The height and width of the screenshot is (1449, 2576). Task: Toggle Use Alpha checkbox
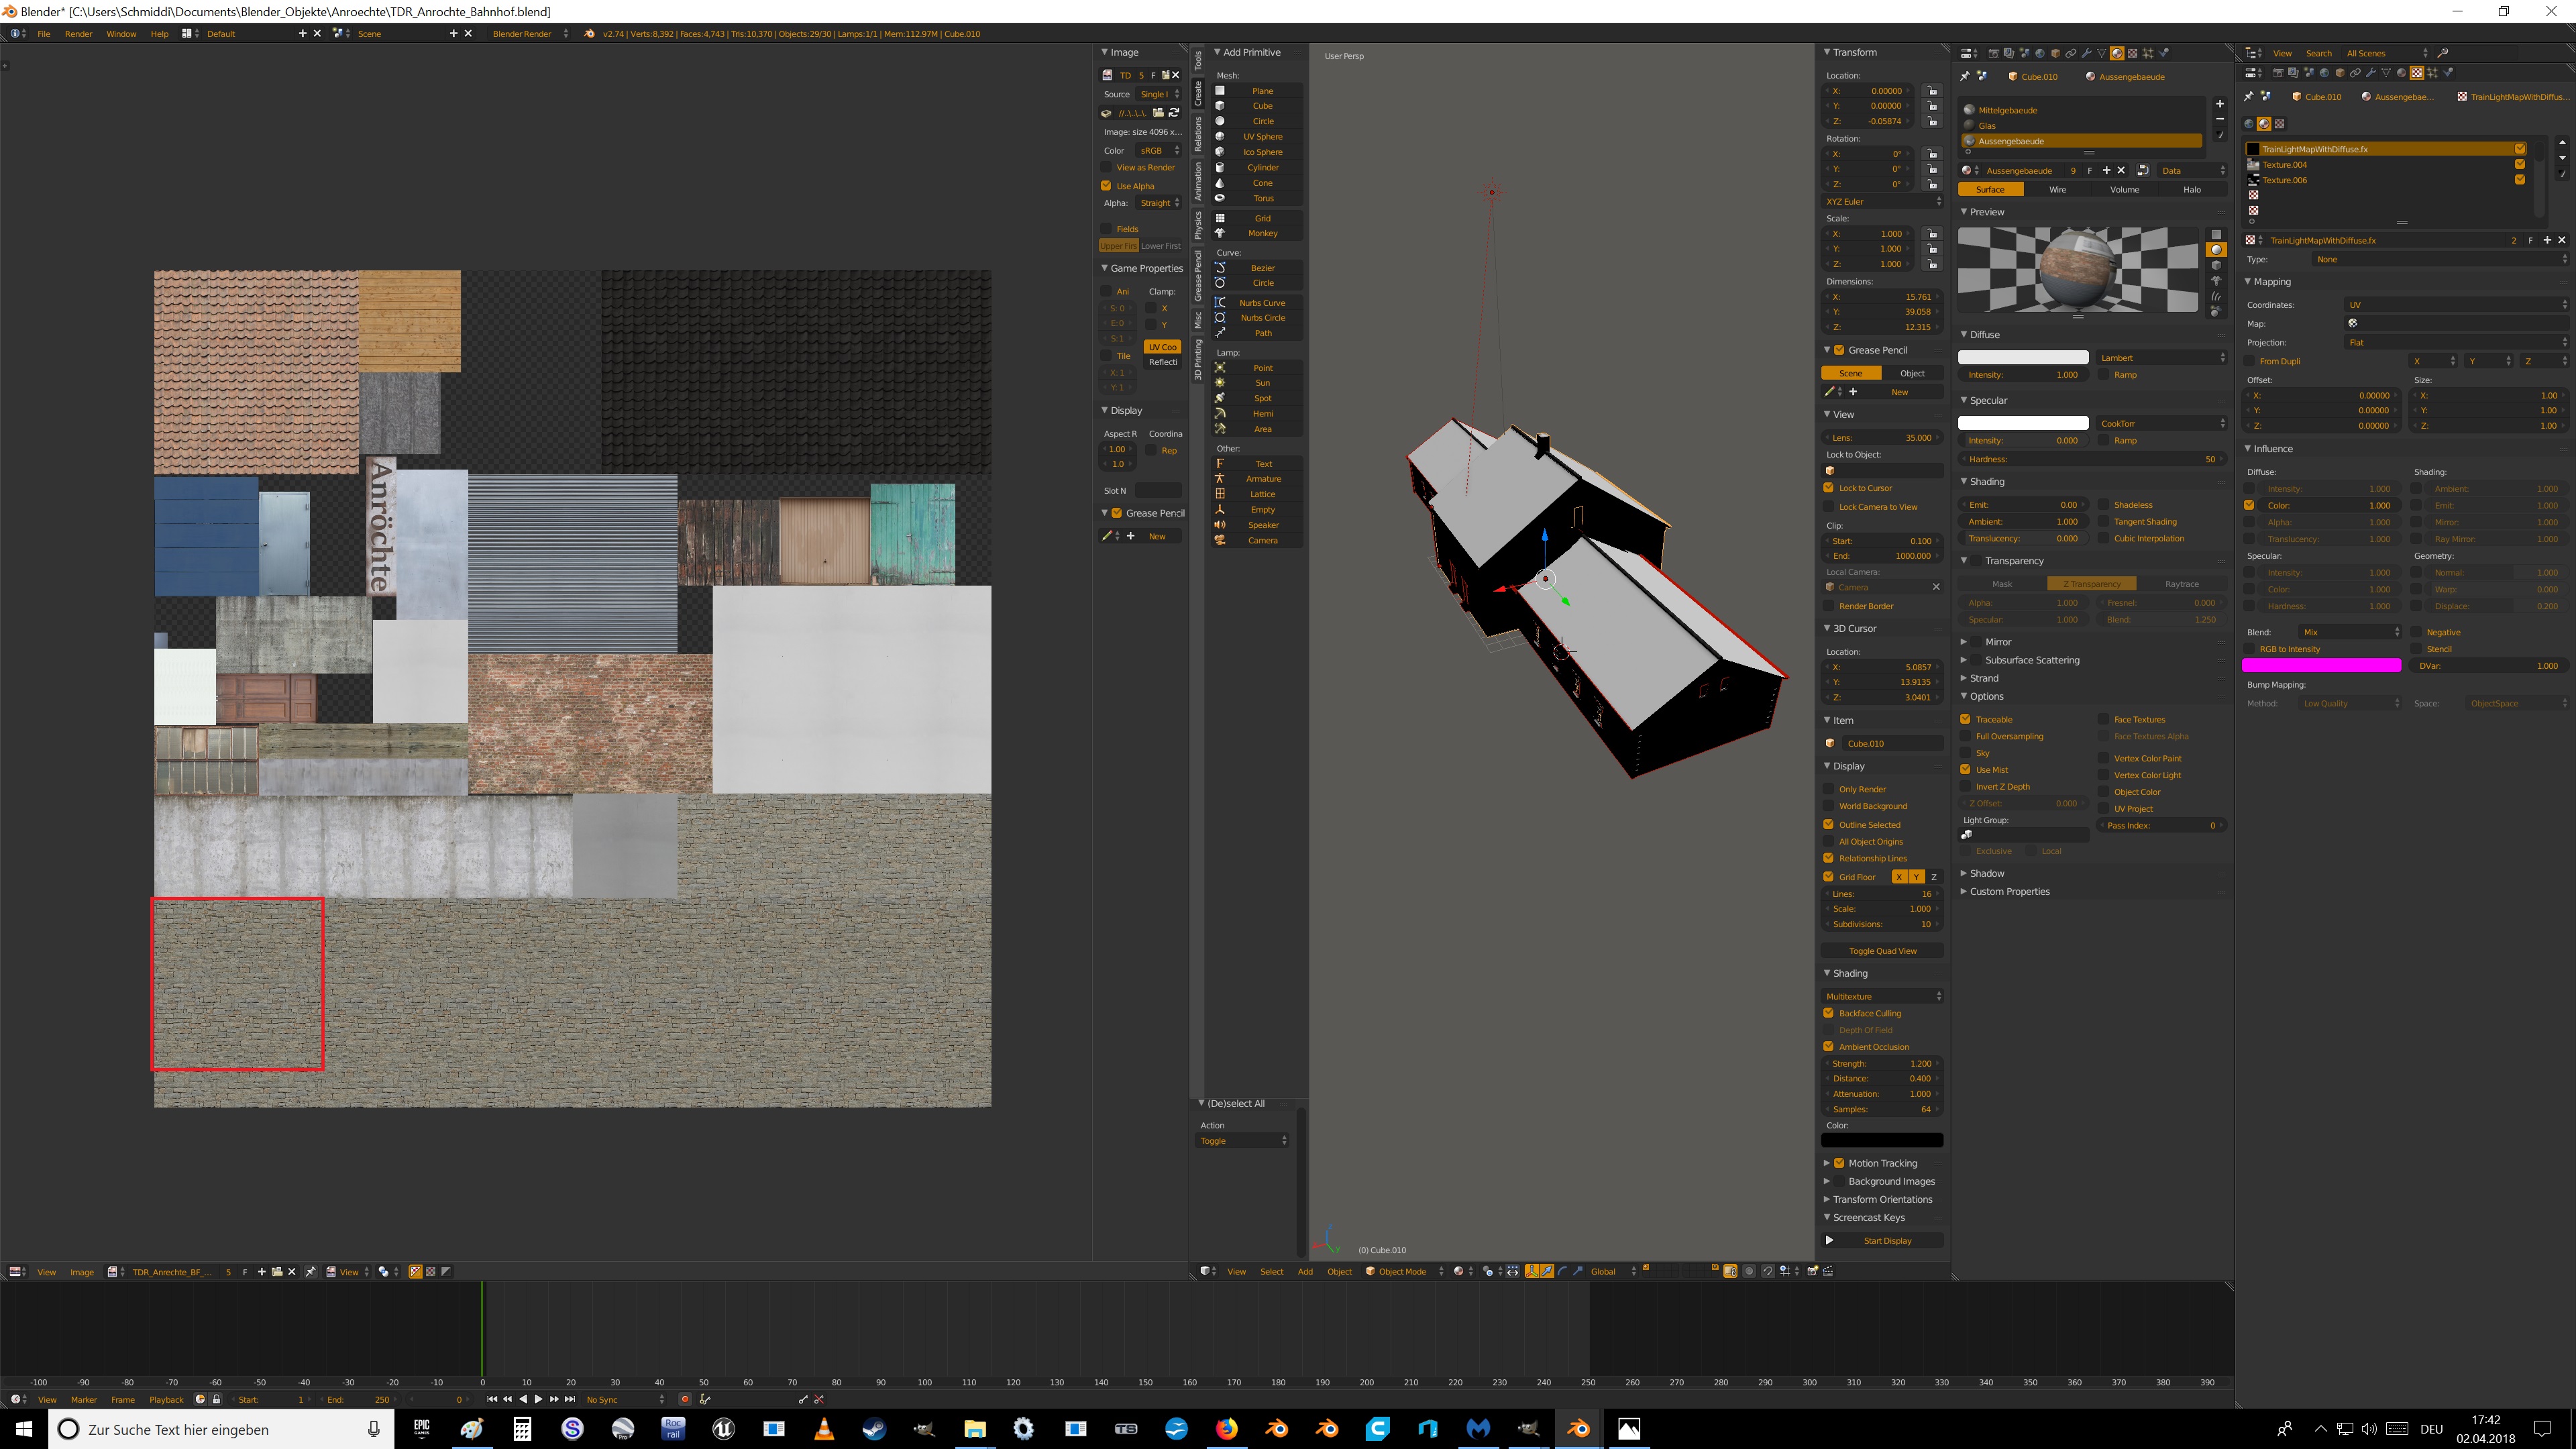tap(1106, 186)
